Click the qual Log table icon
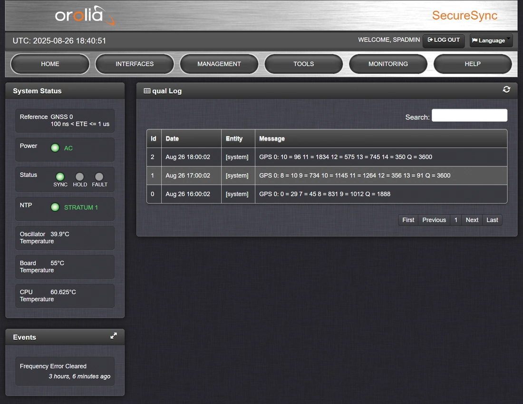This screenshot has width=523, height=404. (x=147, y=91)
